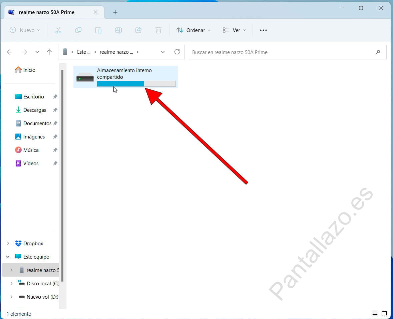This screenshot has width=393, height=319.
Task: Expand the Disco local (C:) node
Action: click(11, 283)
